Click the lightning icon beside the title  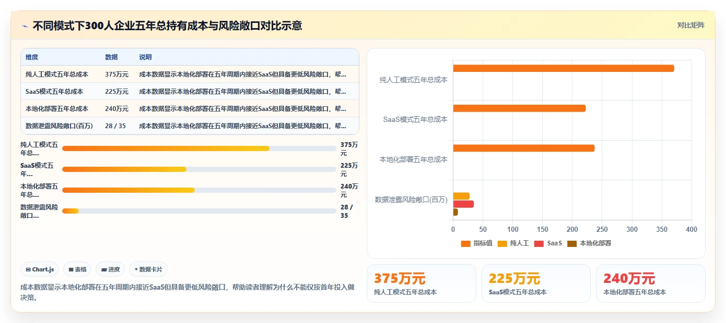coord(25,26)
